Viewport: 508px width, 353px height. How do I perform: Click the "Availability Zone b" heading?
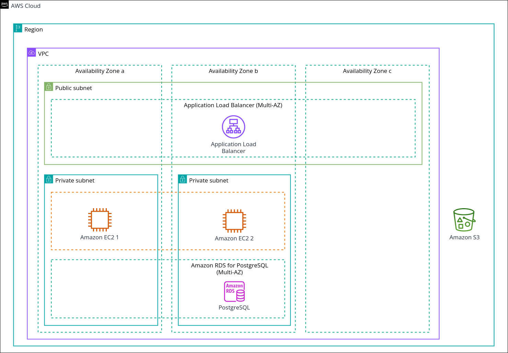click(x=233, y=71)
